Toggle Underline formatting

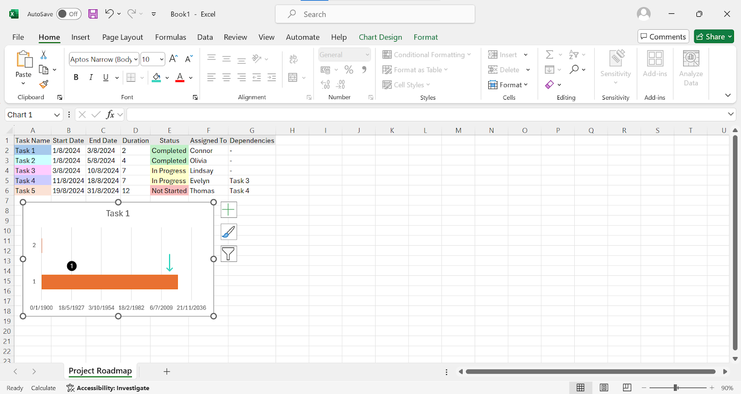click(106, 77)
